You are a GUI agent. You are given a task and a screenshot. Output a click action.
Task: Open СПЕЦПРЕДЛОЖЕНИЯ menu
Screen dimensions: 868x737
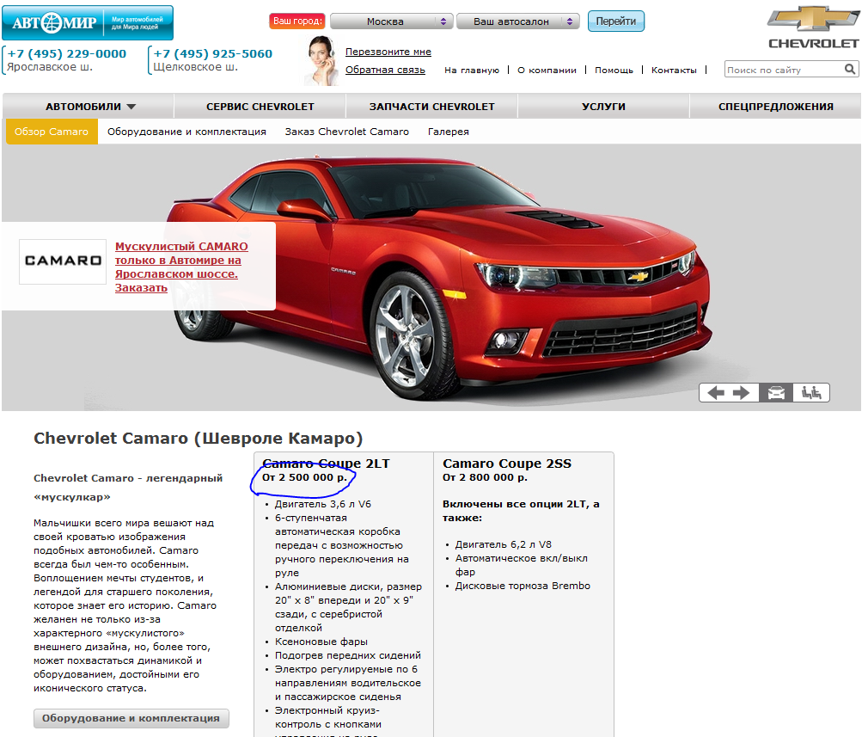[x=775, y=107]
